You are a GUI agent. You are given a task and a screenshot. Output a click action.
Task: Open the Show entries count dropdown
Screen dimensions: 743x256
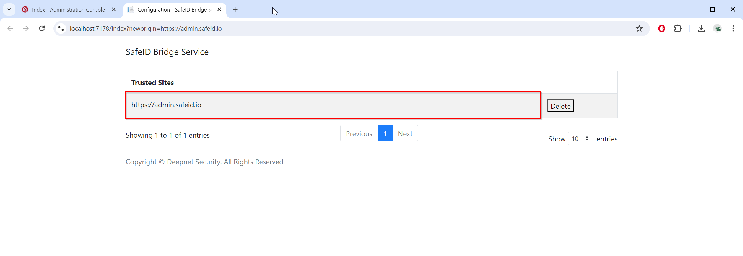tap(581, 139)
